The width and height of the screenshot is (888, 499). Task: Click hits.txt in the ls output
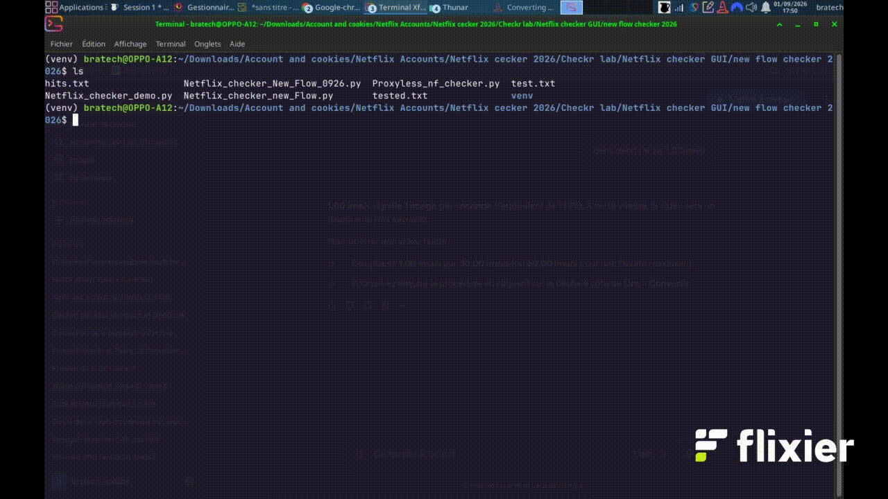pyautogui.click(x=67, y=84)
